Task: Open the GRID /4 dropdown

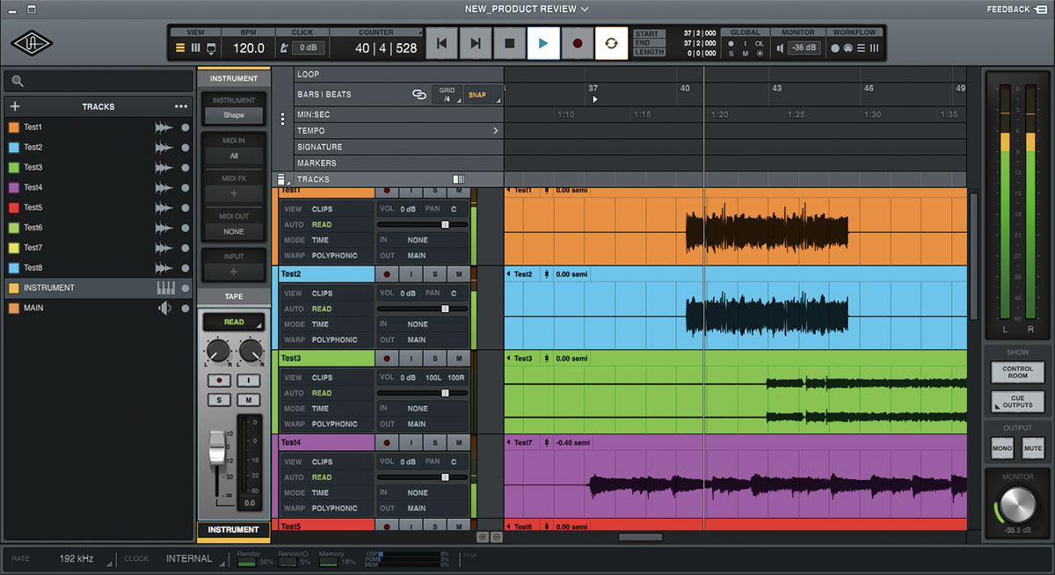Action: coord(447,92)
